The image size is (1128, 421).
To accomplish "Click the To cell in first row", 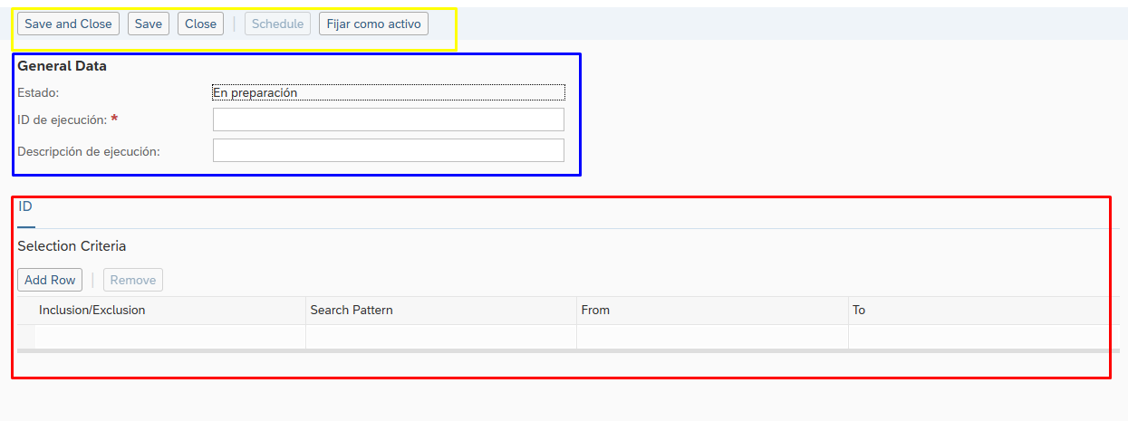I will pyautogui.click(x=977, y=337).
